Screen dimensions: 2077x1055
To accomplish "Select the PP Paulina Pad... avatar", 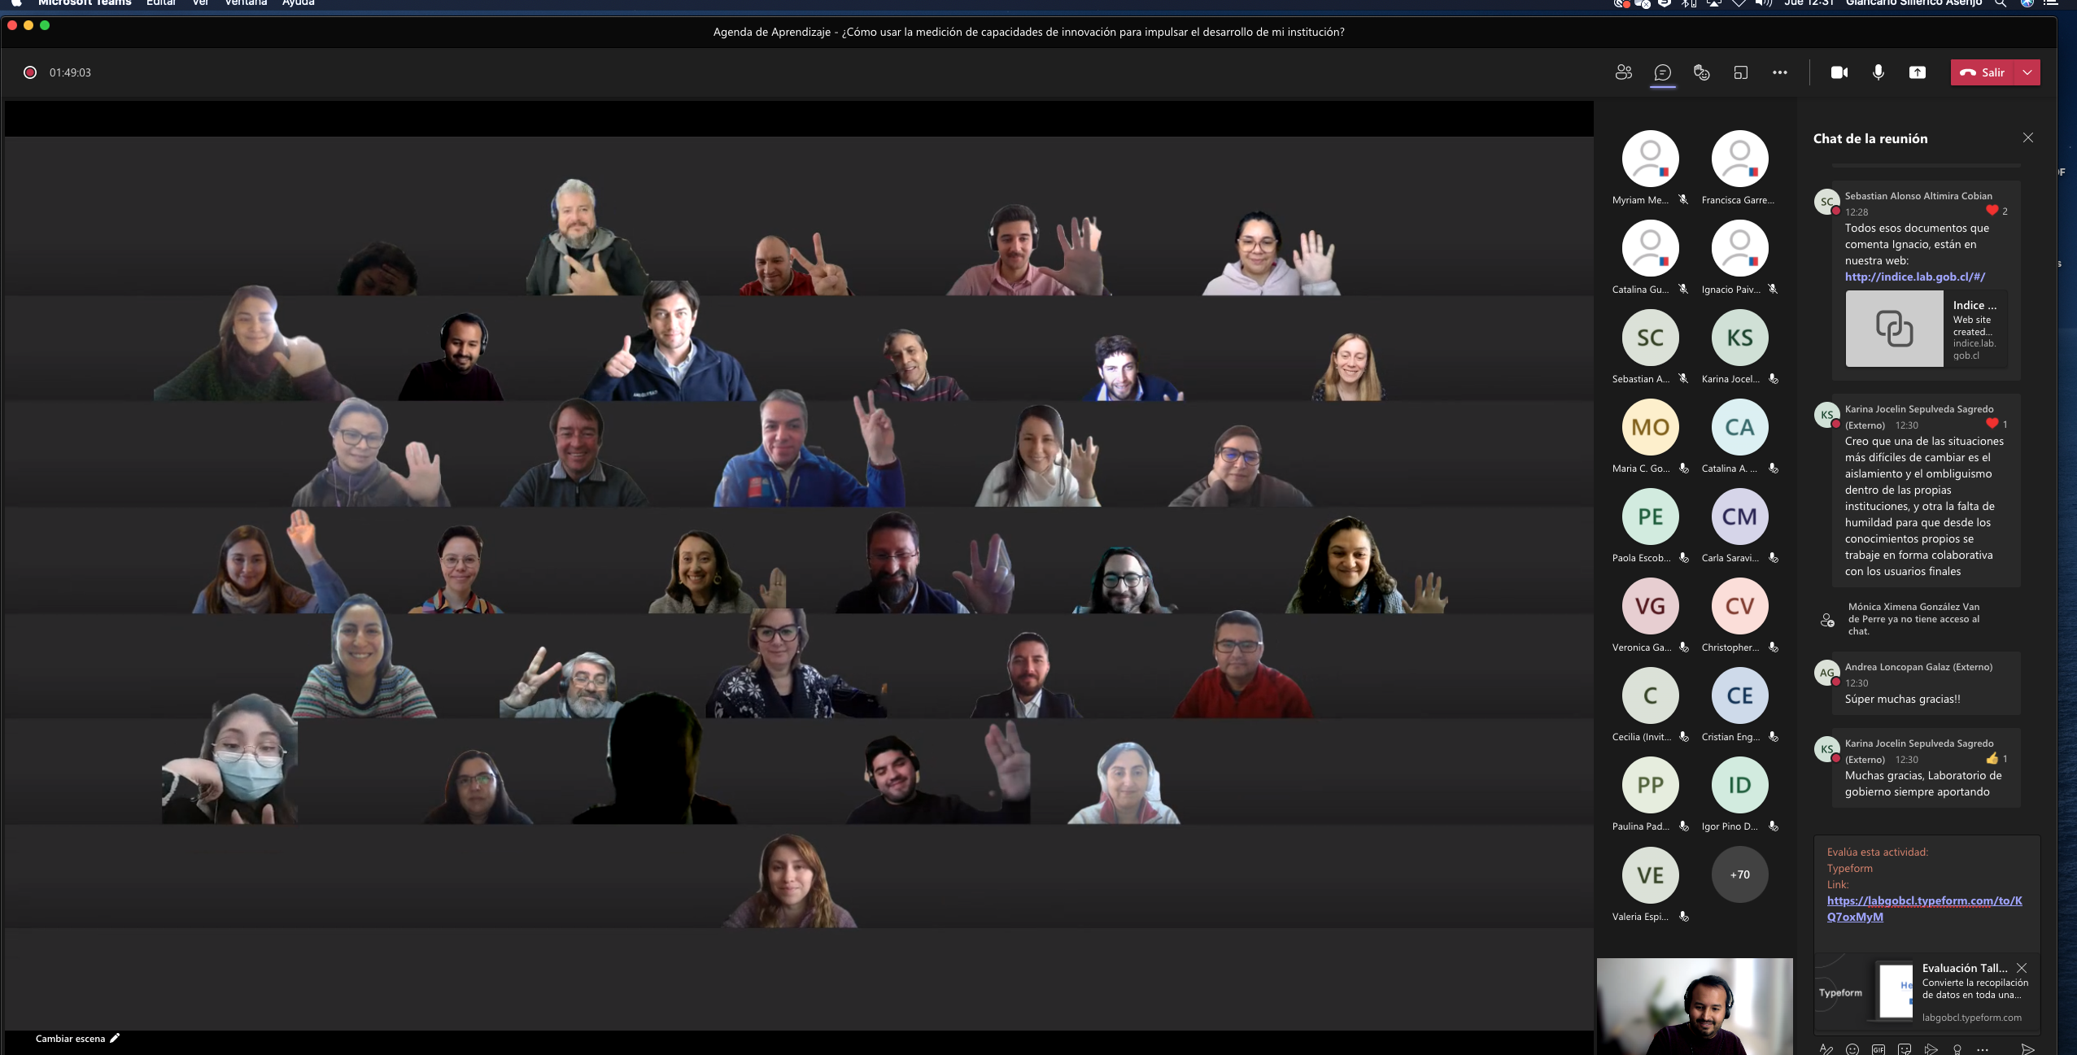I will (1650, 785).
